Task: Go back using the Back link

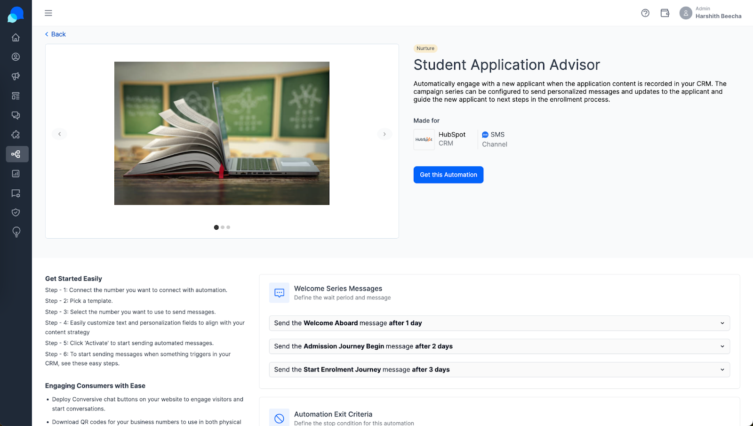Action: [56, 34]
